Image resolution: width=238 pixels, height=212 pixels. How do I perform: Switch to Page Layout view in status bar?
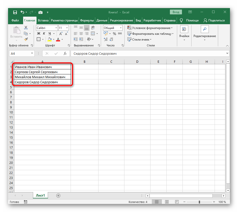pyautogui.click(x=166, y=202)
